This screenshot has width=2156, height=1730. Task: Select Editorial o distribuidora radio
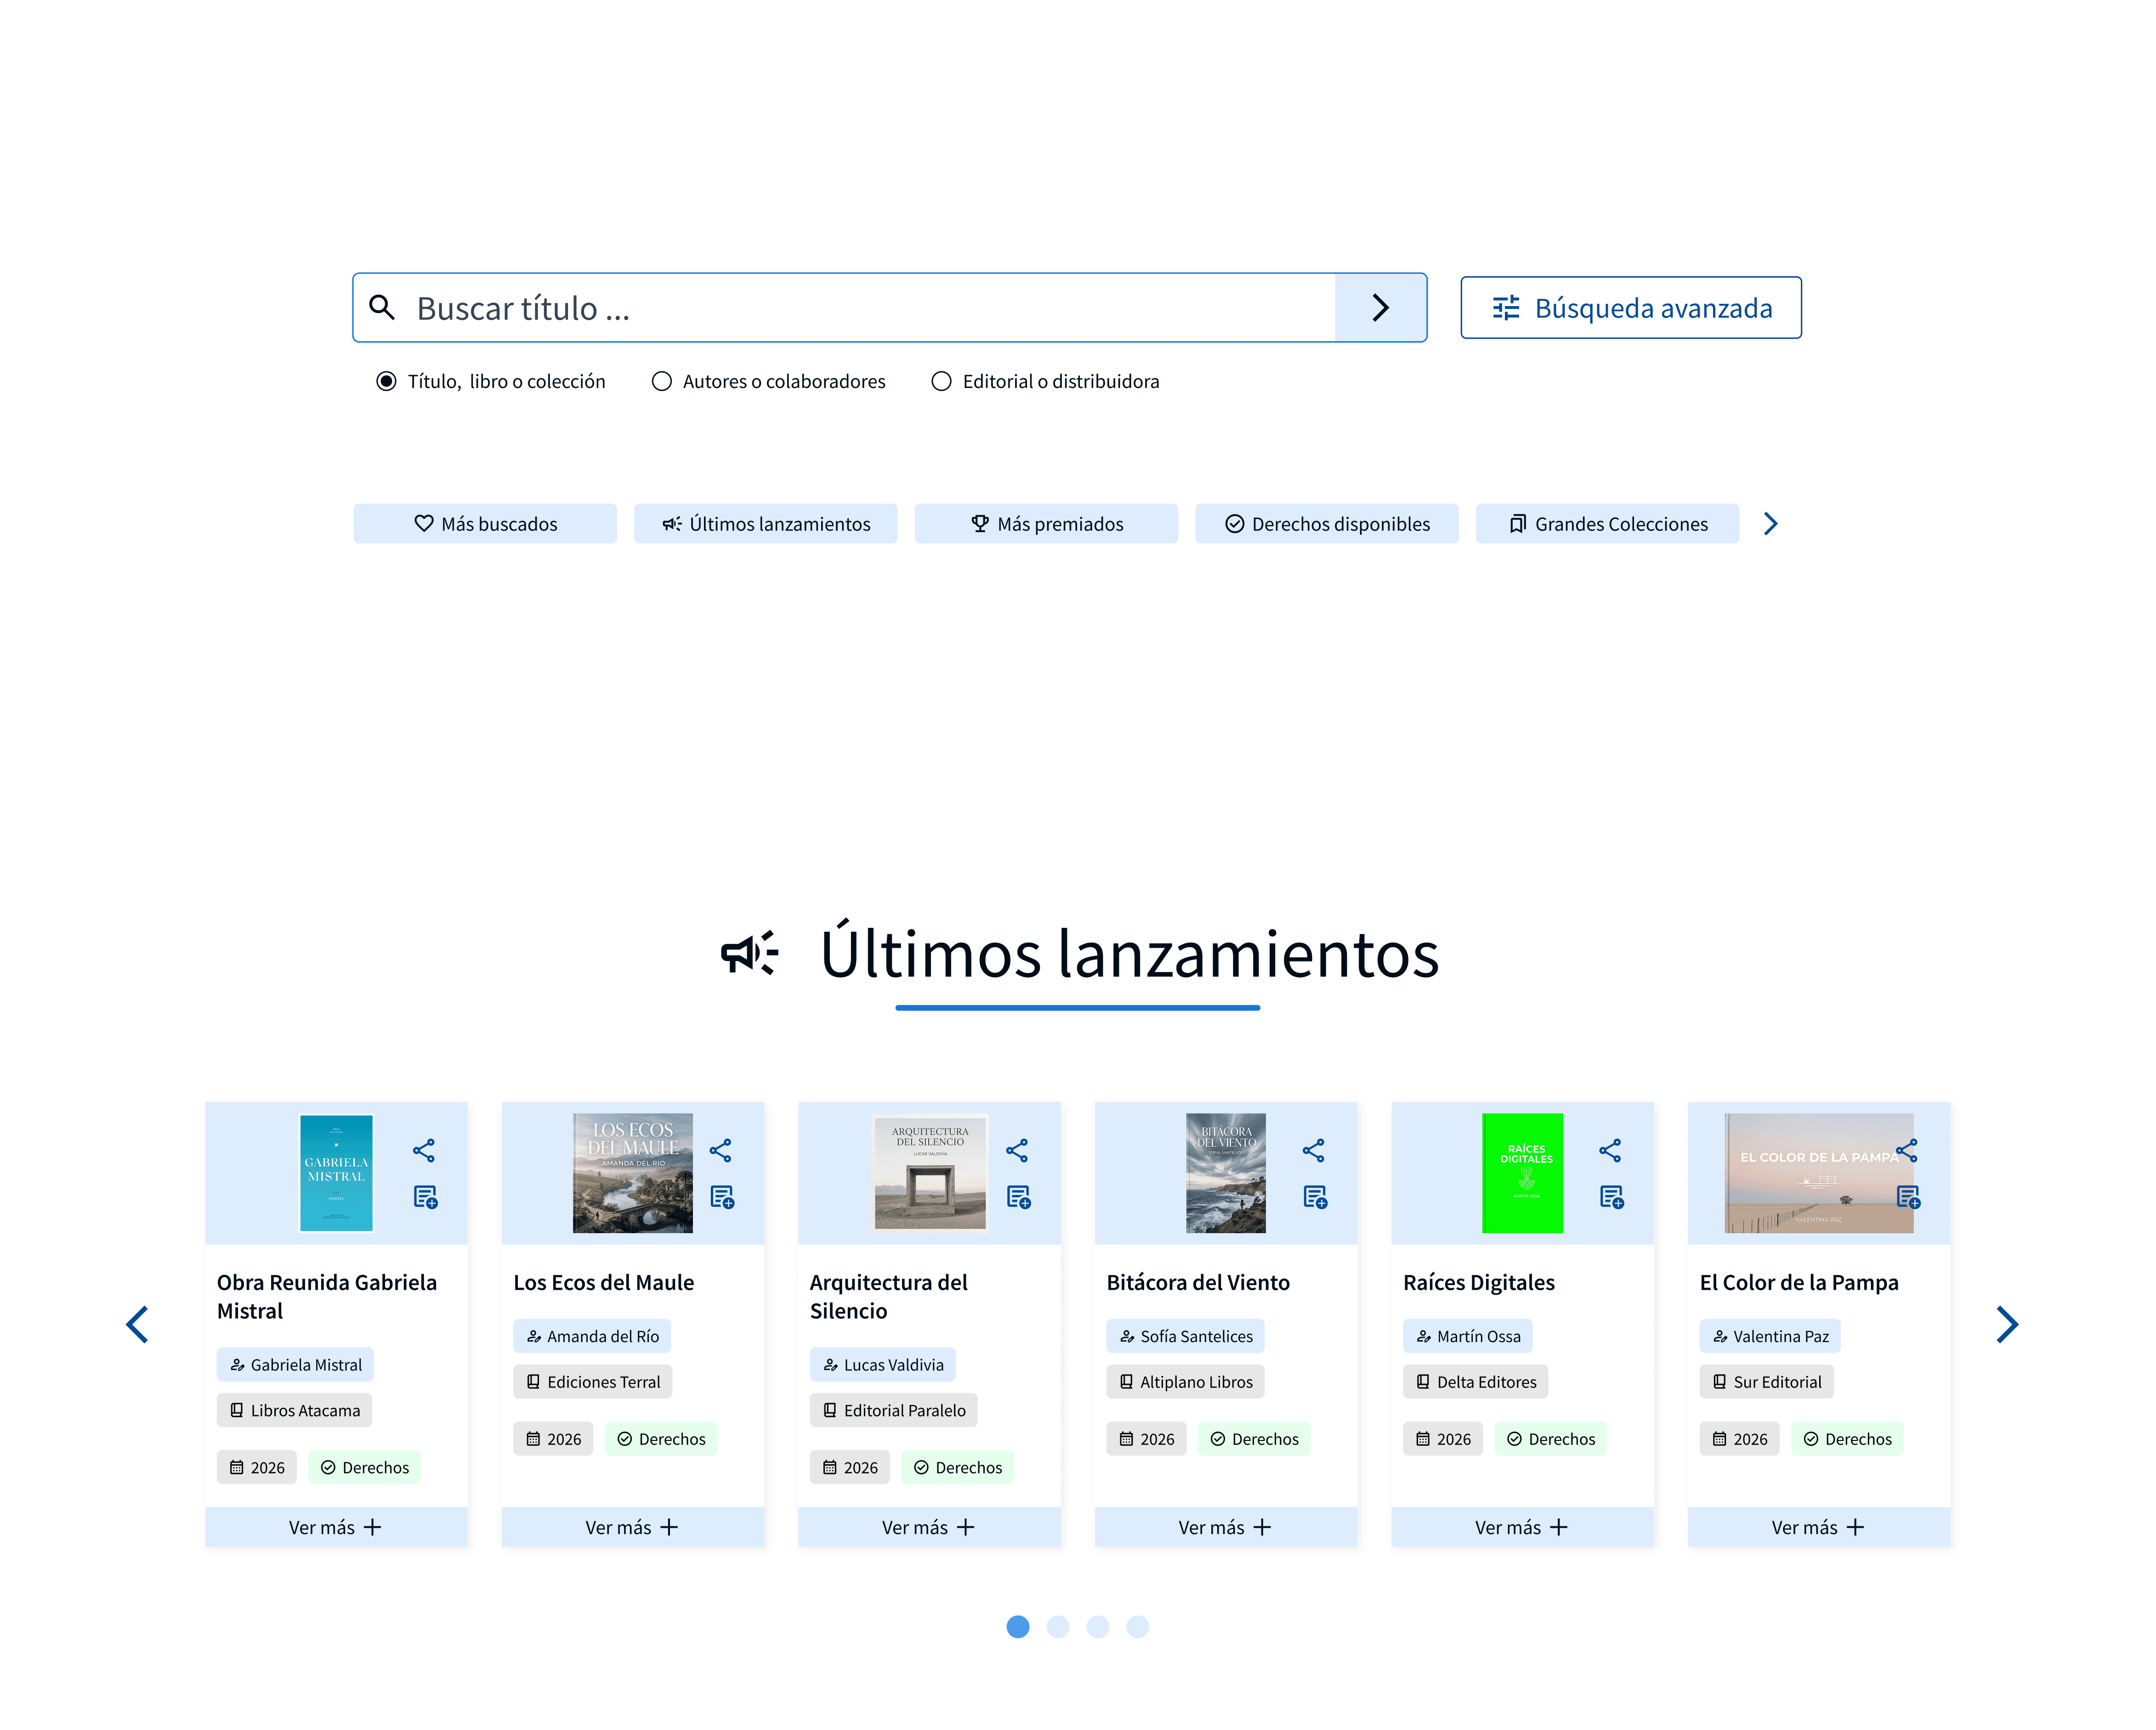click(x=941, y=381)
